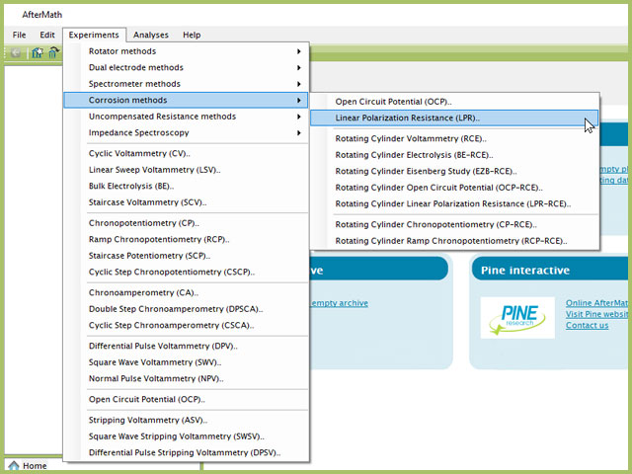Choose Normal Pulse Voltammetry (NPV)
Screen dimensions: 632x474
click(186, 379)
